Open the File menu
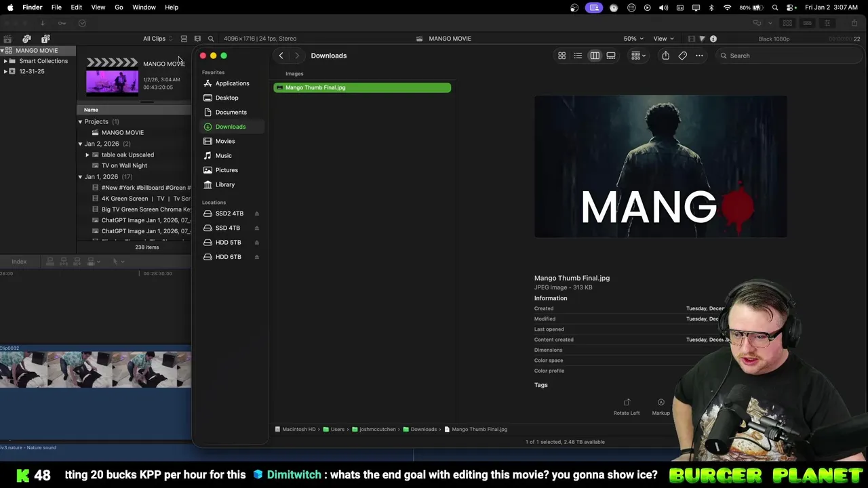 point(56,7)
